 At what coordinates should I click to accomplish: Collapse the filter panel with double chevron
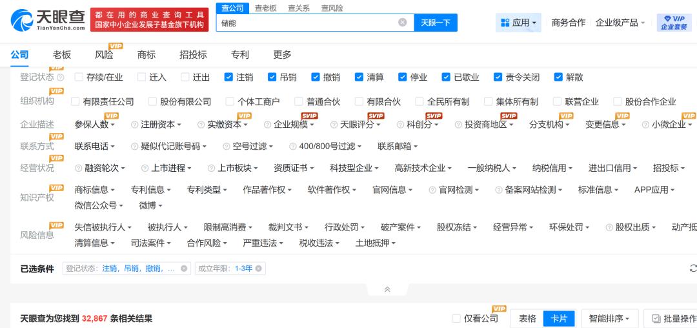[387, 289]
